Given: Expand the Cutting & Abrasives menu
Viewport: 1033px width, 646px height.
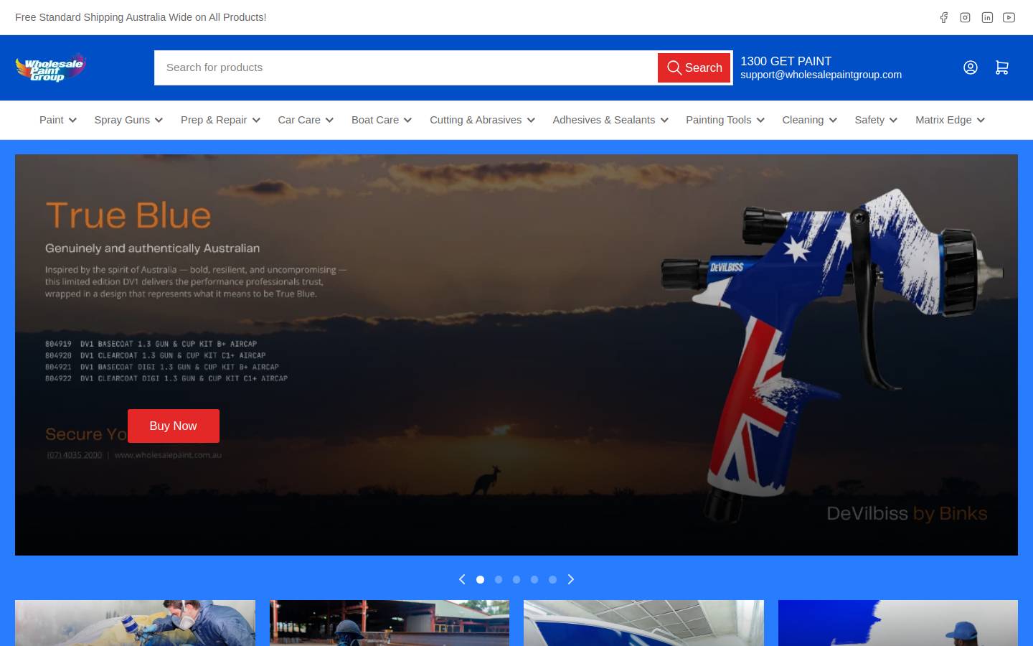Looking at the screenshot, I should [x=482, y=120].
